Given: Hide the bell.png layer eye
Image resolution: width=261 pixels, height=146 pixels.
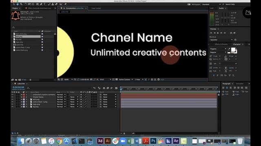Looking at the screenshot, I should pos(12,99).
